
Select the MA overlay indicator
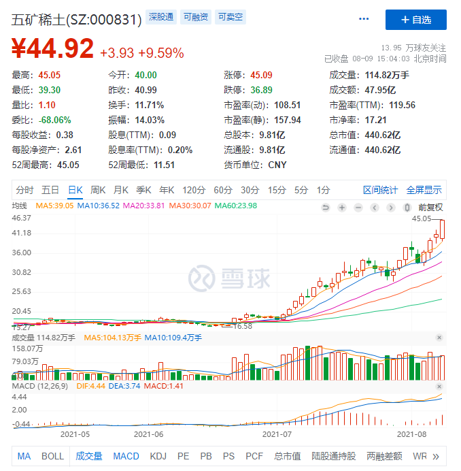click(x=24, y=456)
